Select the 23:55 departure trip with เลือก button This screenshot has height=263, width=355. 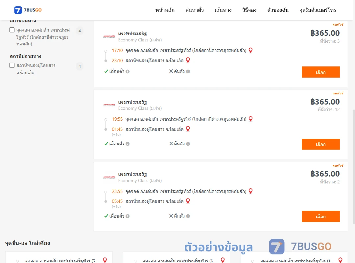click(320, 217)
